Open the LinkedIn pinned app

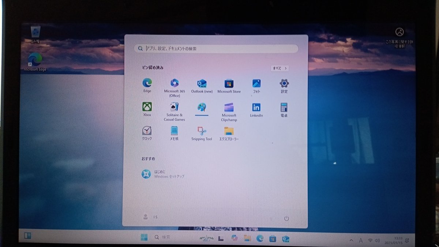(256, 110)
